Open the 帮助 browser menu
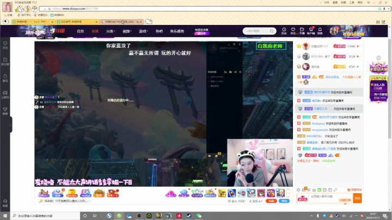 coord(360,2)
